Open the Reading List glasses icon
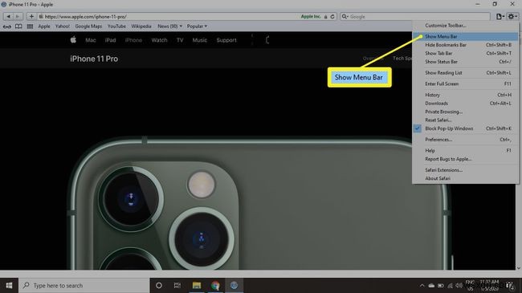522x293 pixels. [7, 26]
